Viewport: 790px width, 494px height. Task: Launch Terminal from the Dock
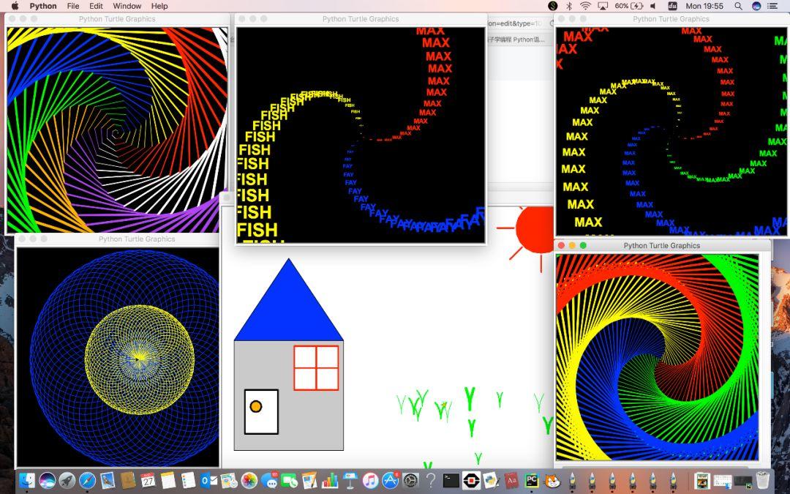(451, 480)
